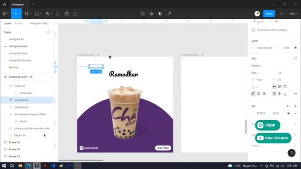301x169 pixels.
Task: Click the Create link icon
Action: coord(169,14)
